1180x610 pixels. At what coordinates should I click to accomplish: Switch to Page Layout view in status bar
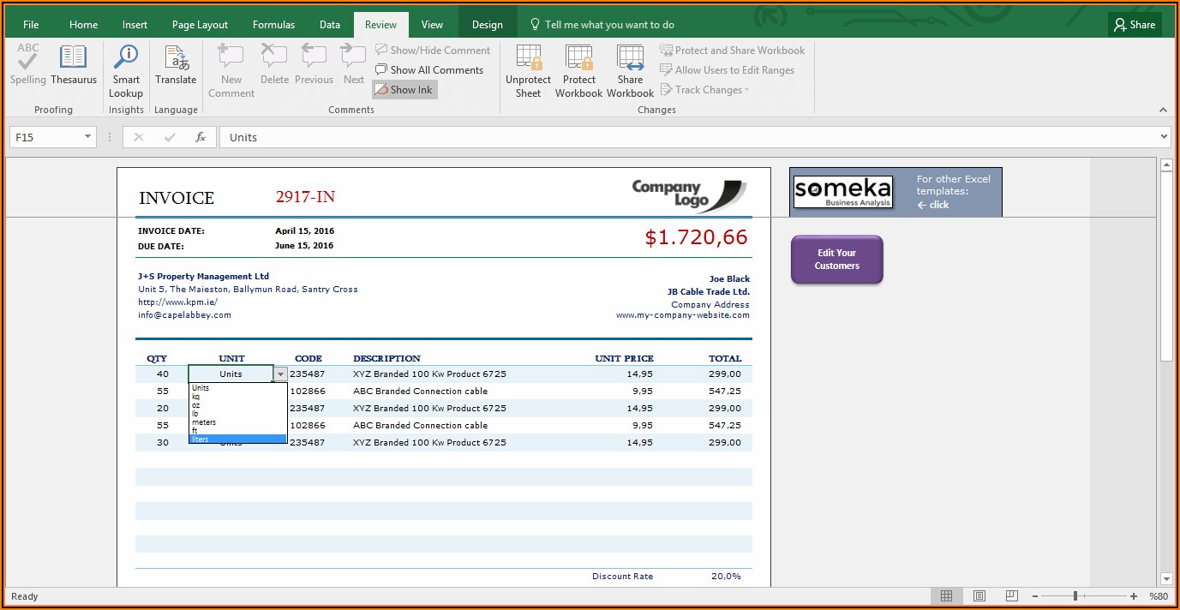[x=979, y=596]
